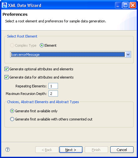Focus the Maximum Recursion Depth field
138x158 pixels.
pyautogui.click(x=53, y=94)
